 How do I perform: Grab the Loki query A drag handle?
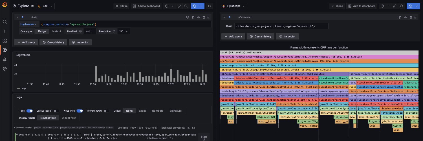point(208,17)
